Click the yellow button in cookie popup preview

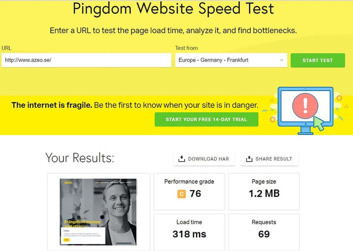(x=67, y=240)
